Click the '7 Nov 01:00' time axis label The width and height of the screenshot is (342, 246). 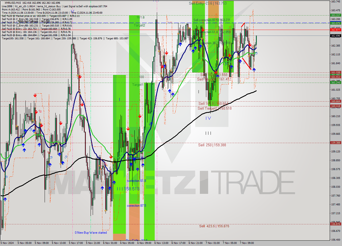(212, 243)
